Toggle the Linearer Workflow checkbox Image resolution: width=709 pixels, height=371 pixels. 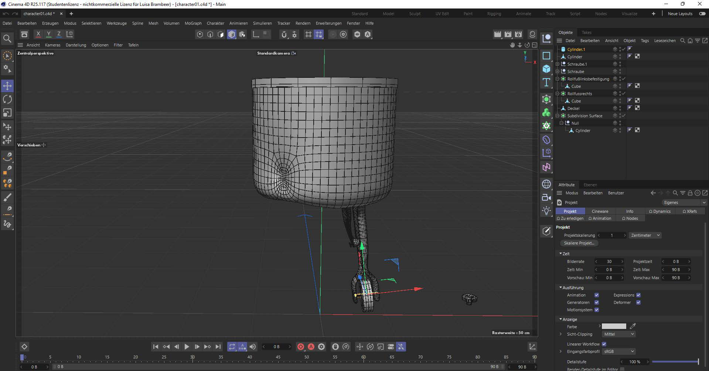[604, 344]
